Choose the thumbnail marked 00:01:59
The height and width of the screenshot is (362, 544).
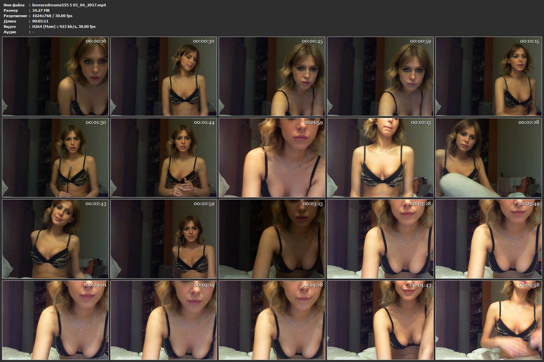[272, 157]
